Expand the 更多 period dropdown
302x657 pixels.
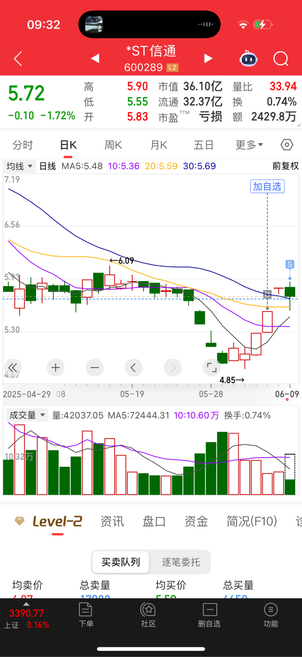click(x=249, y=145)
